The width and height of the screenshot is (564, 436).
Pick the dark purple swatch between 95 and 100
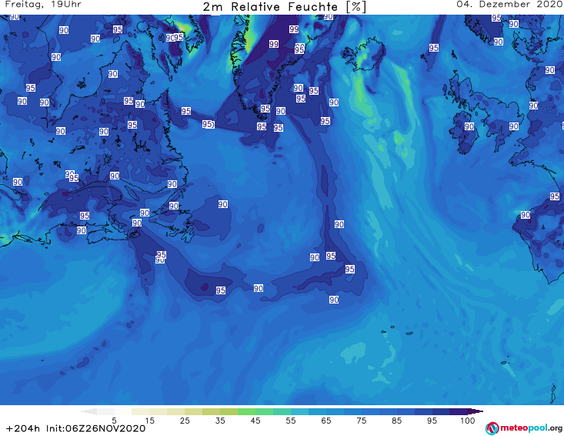pyautogui.click(x=459, y=411)
